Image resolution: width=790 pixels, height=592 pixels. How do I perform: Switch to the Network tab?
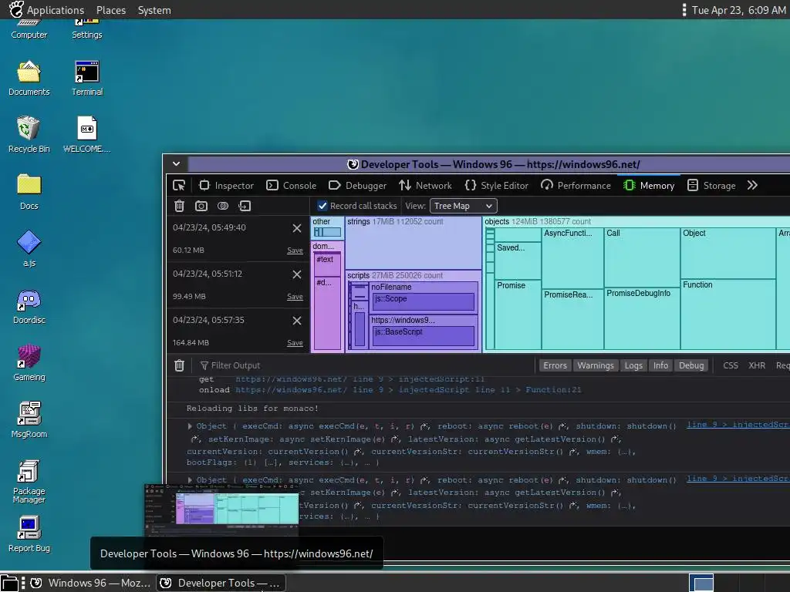pyautogui.click(x=426, y=185)
